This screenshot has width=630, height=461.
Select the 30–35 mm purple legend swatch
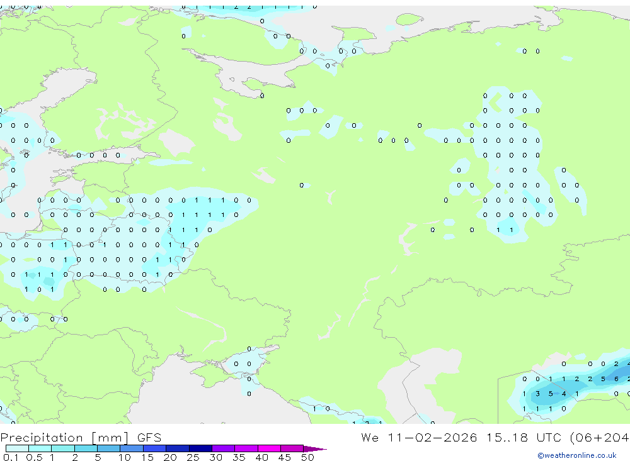pyautogui.click(x=223, y=448)
